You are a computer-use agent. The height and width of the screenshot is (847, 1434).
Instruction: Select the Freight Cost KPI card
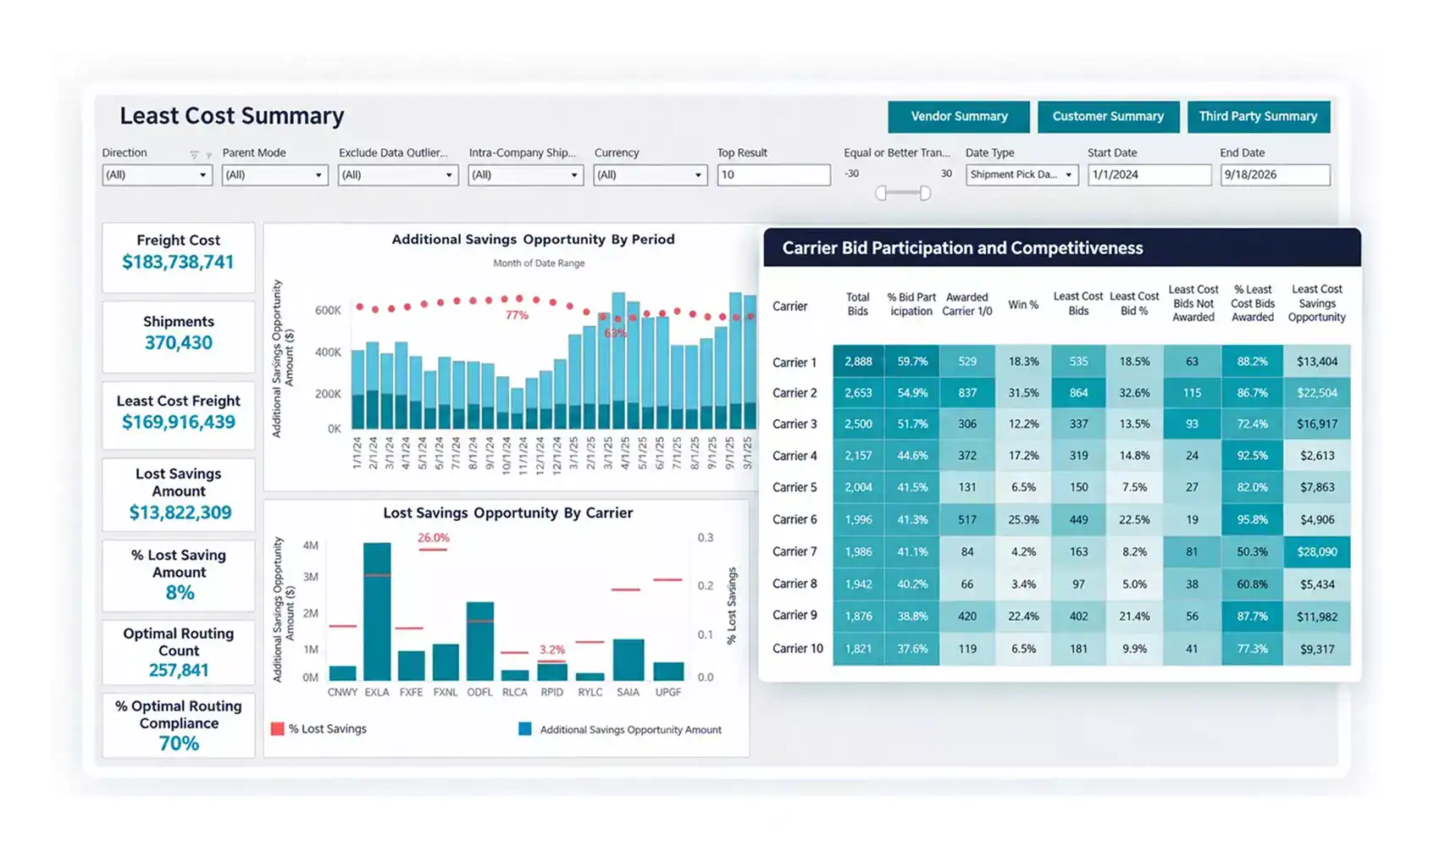[x=179, y=257]
